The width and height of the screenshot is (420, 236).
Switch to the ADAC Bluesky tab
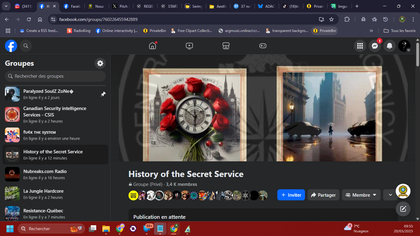[x=267, y=6]
